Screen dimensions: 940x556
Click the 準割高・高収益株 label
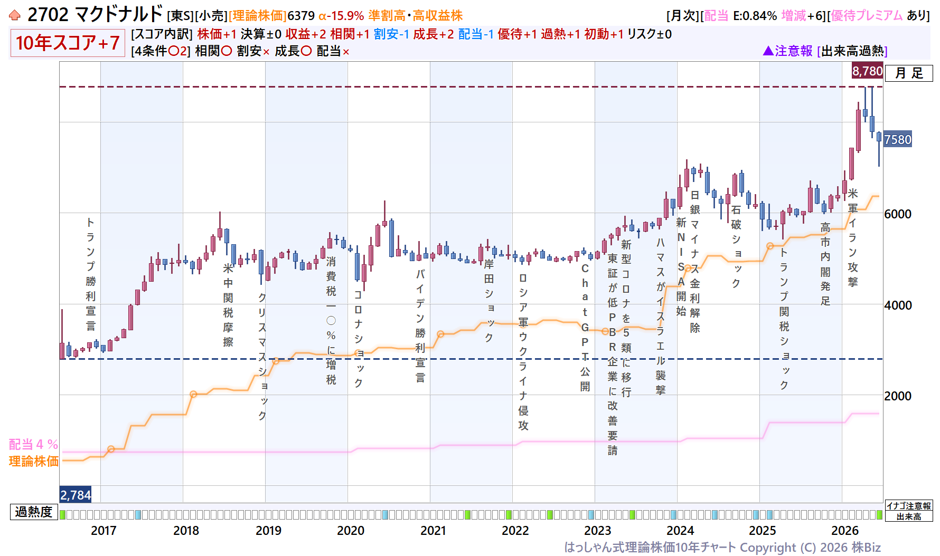point(416,16)
